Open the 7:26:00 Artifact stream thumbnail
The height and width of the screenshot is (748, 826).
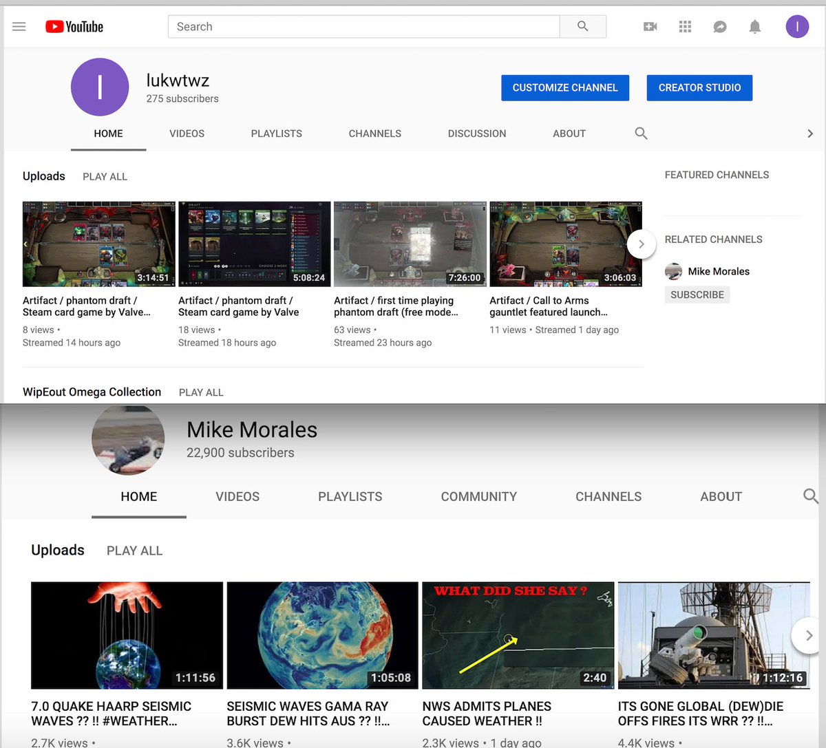[410, 244]
